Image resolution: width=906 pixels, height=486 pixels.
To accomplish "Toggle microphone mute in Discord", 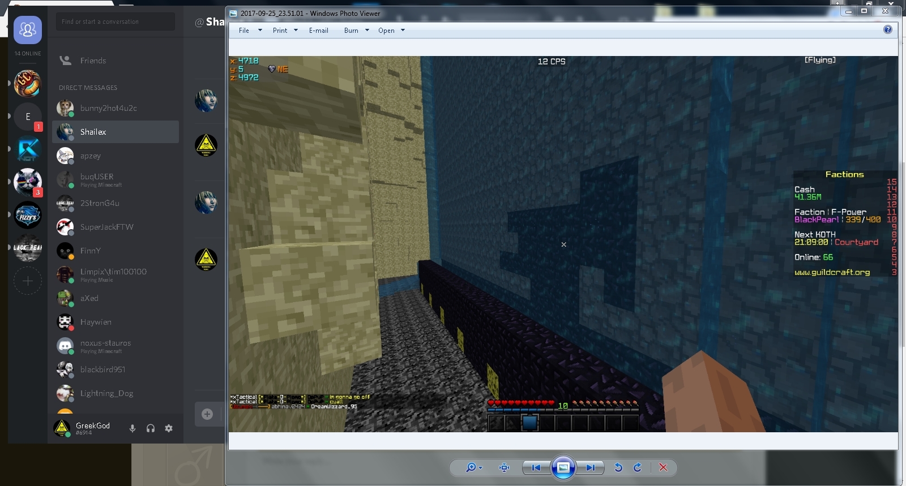I will click(133, 428).
